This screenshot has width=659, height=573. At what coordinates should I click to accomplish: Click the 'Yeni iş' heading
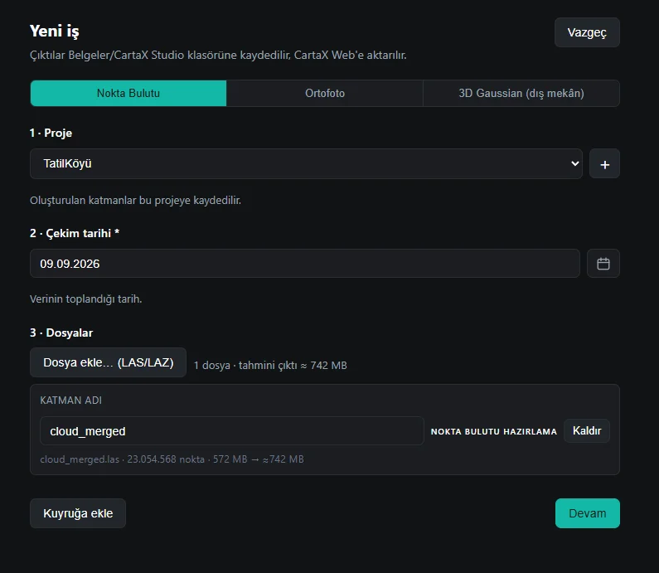[x=54, y=32]
